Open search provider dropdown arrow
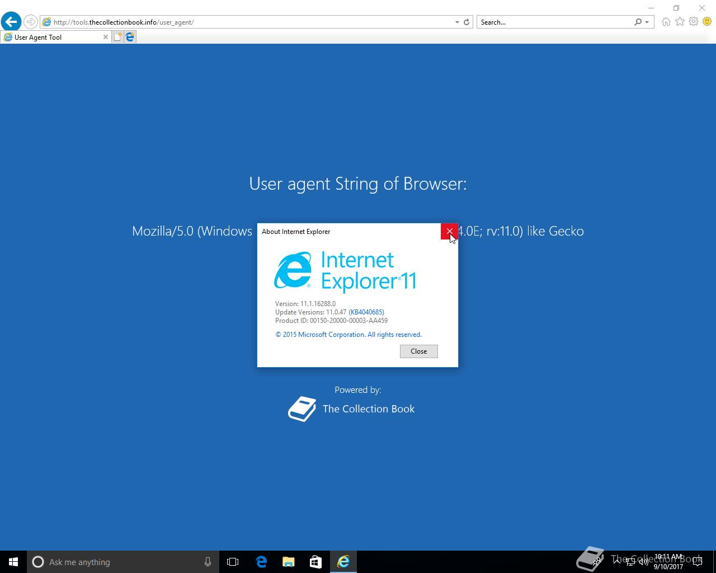Screen dimensions: 716x573 (647, 22)
